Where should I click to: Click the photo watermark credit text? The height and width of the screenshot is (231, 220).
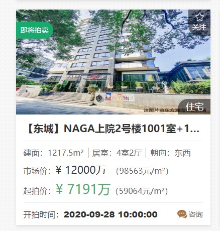click(175, 110)
